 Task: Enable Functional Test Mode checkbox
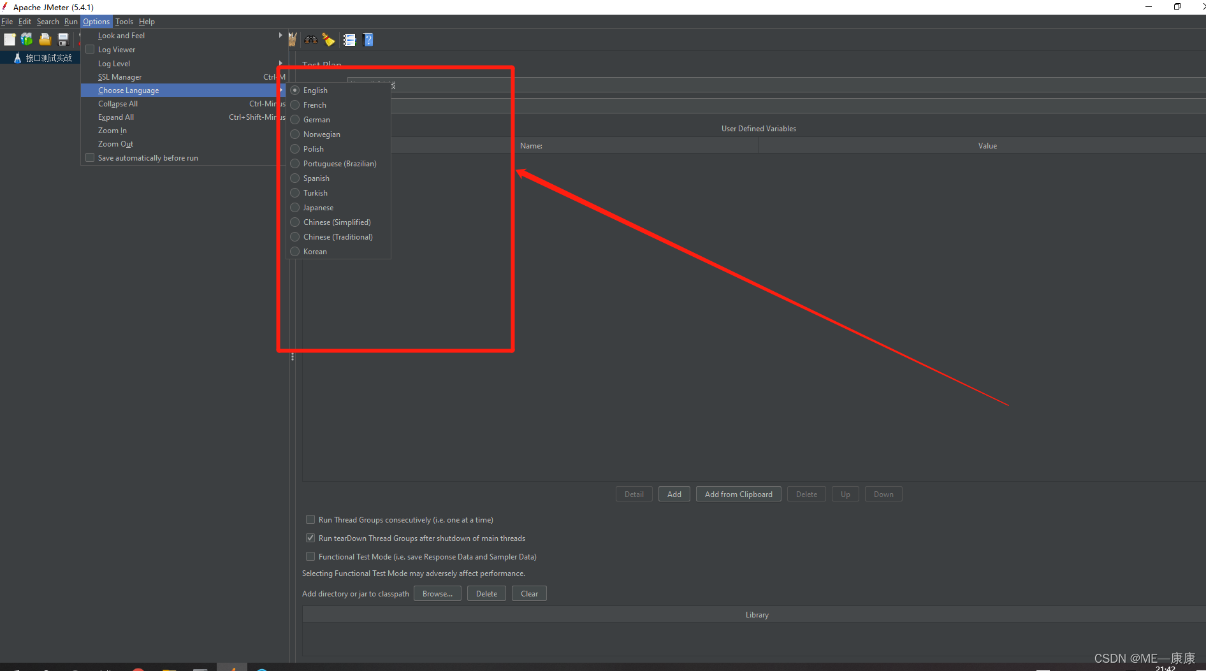click(x=310, y=557)
